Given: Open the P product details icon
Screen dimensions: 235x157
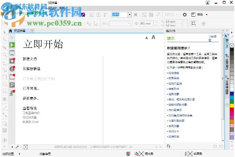Looking at the screenshot, I should tap(12, 85).
